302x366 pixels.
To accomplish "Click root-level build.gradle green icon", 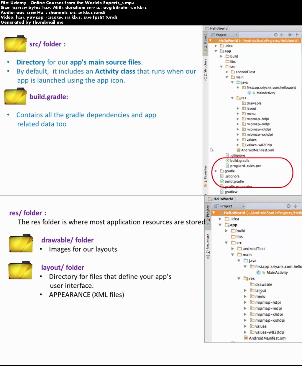I will [222, 182].
